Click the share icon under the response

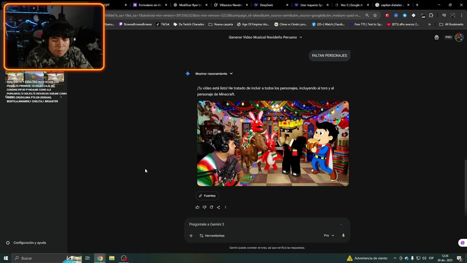[218, 207]
